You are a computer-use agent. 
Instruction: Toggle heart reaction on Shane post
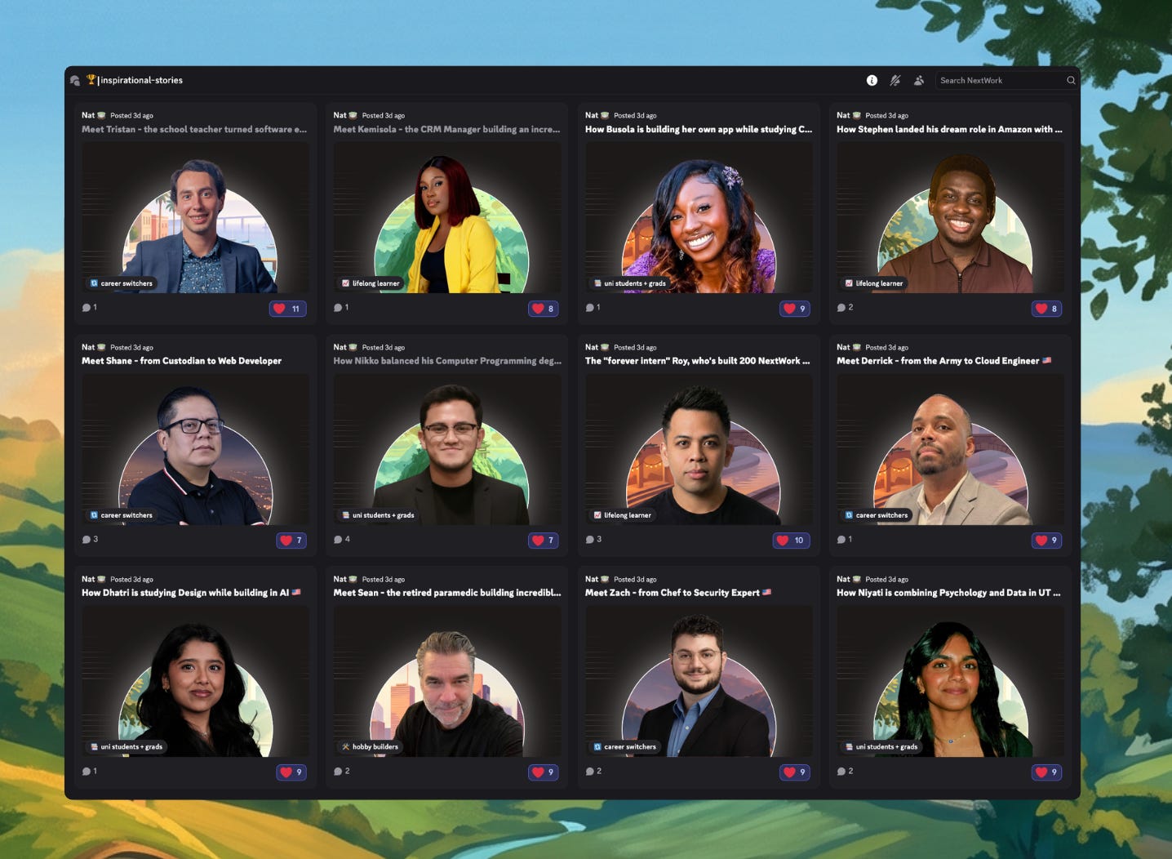pyautogui.click(x=291, y=541)
